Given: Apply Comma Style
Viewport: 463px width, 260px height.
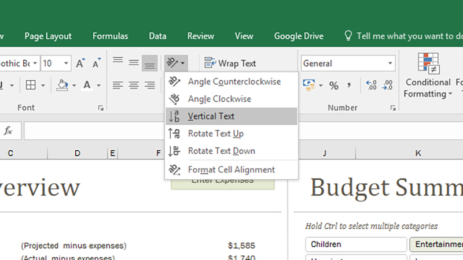Looking at the screenshot, I should click(x=349, y=86).
